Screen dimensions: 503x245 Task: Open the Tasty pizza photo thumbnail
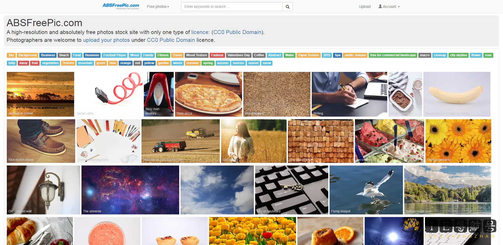pyautogui.click(x=209, y=94)
